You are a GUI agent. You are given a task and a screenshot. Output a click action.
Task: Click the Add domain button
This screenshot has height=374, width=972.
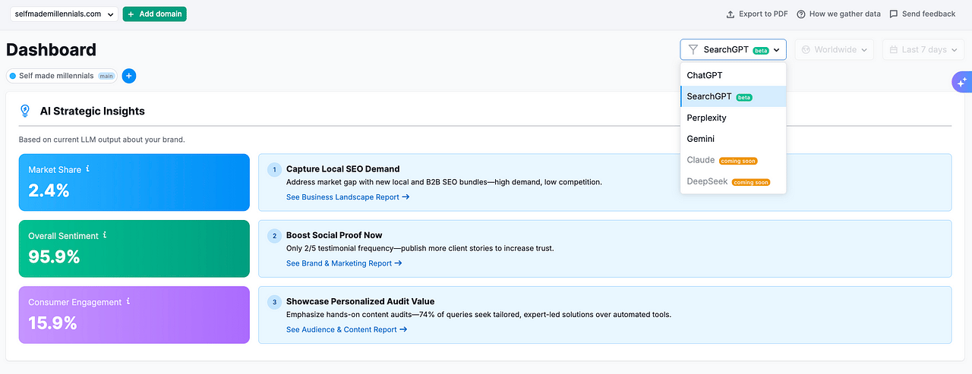click(x=154, y=14)
